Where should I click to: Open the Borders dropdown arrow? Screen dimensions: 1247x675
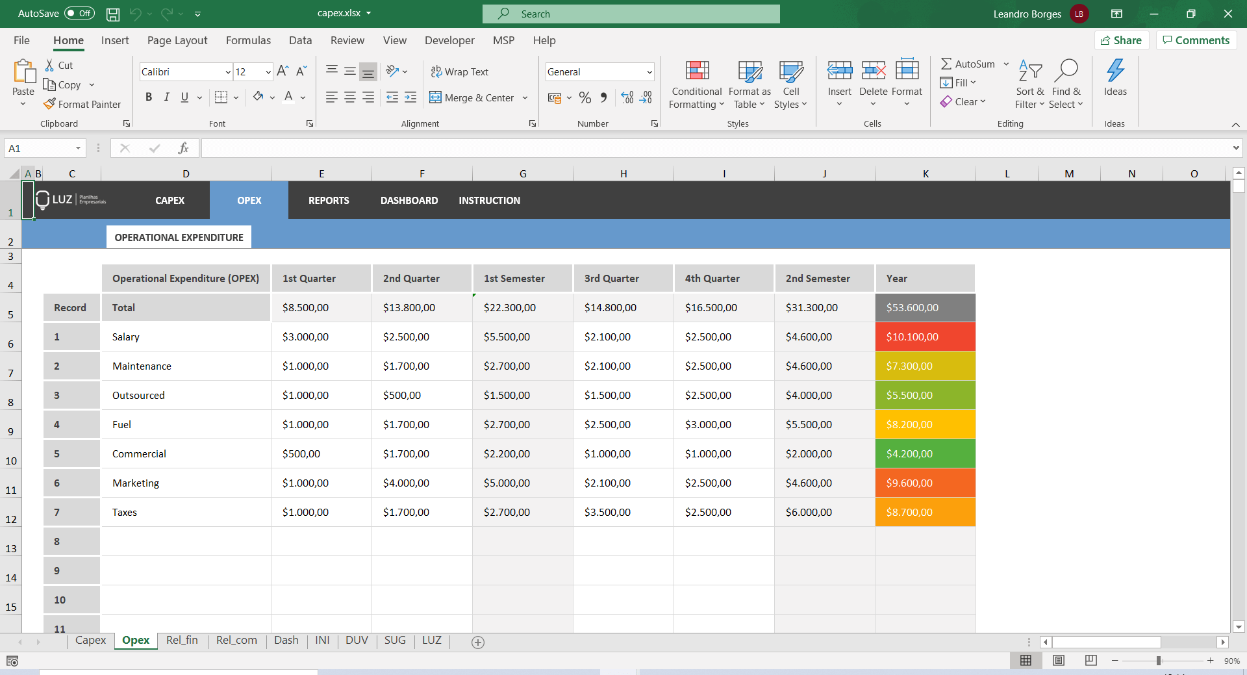click(x=234, y=97)
